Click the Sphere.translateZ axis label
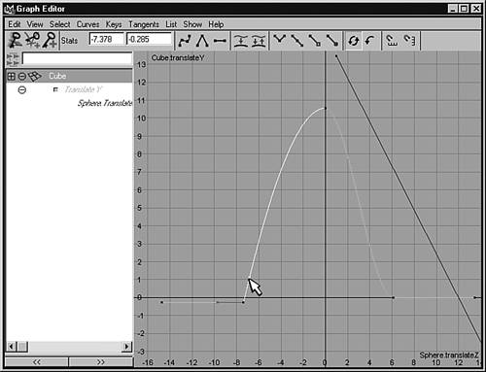This screenshot has width=486, height=372. pyautogui.click(x=449, y=355)
